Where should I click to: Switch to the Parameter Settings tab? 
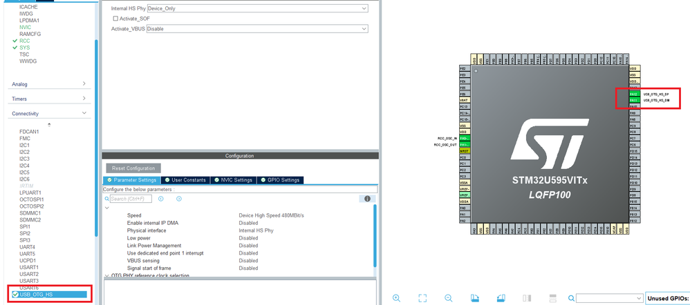click(x=131, y=180)
